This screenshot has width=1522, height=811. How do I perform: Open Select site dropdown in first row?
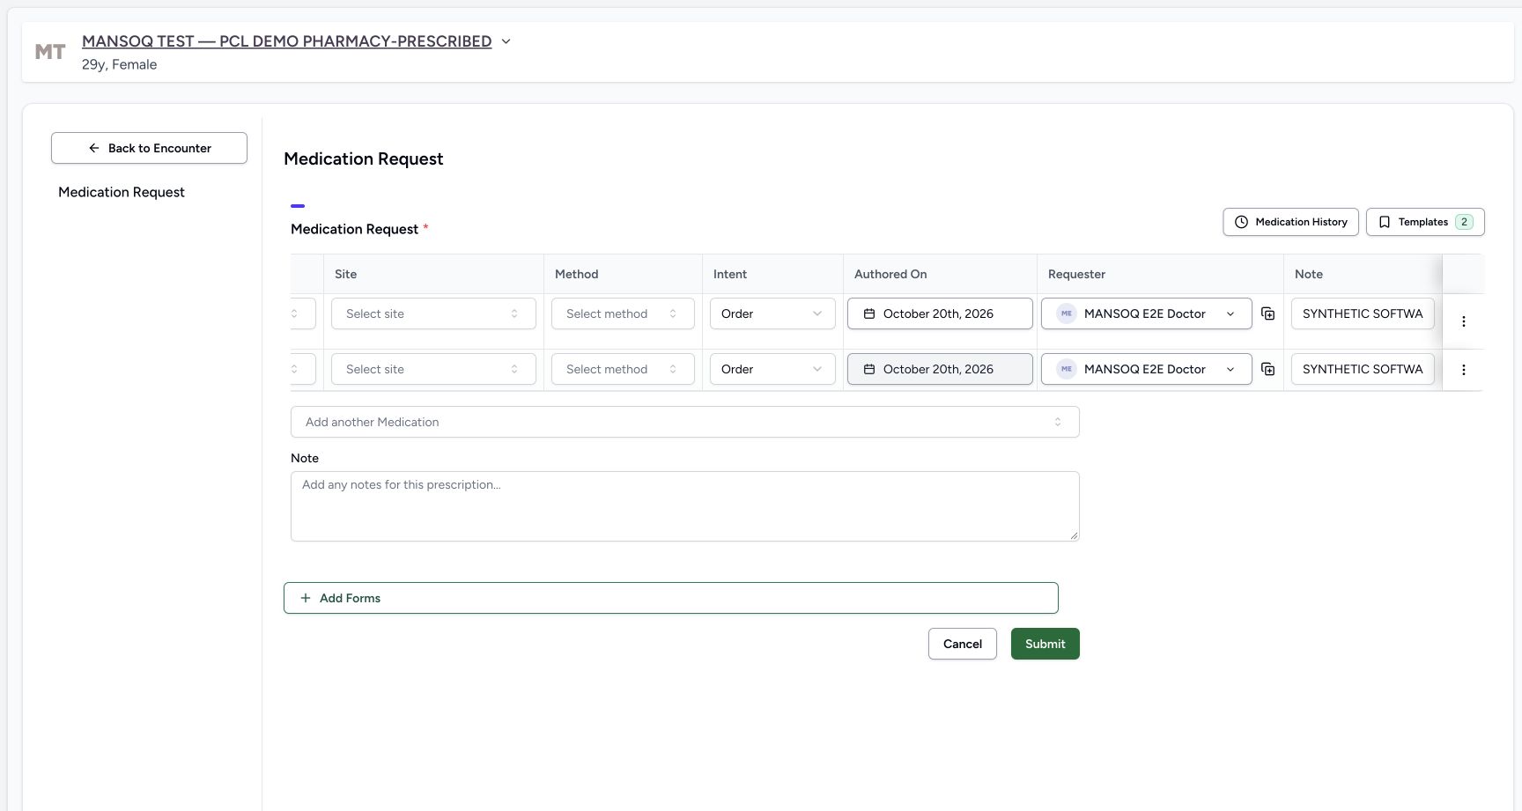click(x=433, y=313)
